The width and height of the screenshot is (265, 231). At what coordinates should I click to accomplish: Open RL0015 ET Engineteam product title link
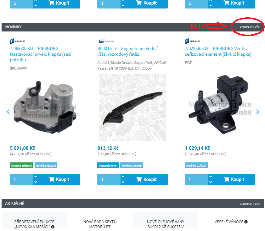(127, 51)
